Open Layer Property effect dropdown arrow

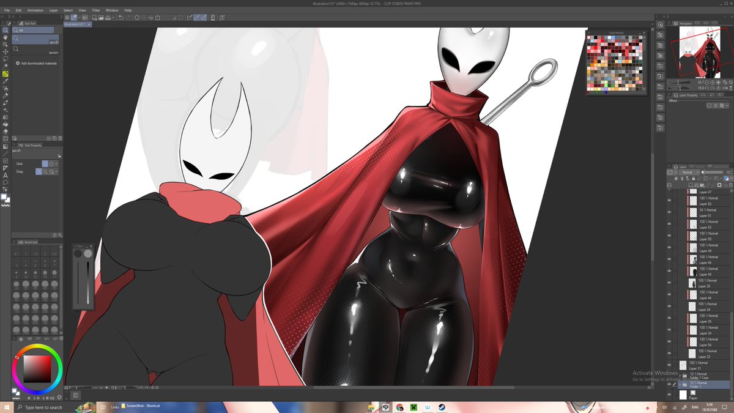pos(727,106)
